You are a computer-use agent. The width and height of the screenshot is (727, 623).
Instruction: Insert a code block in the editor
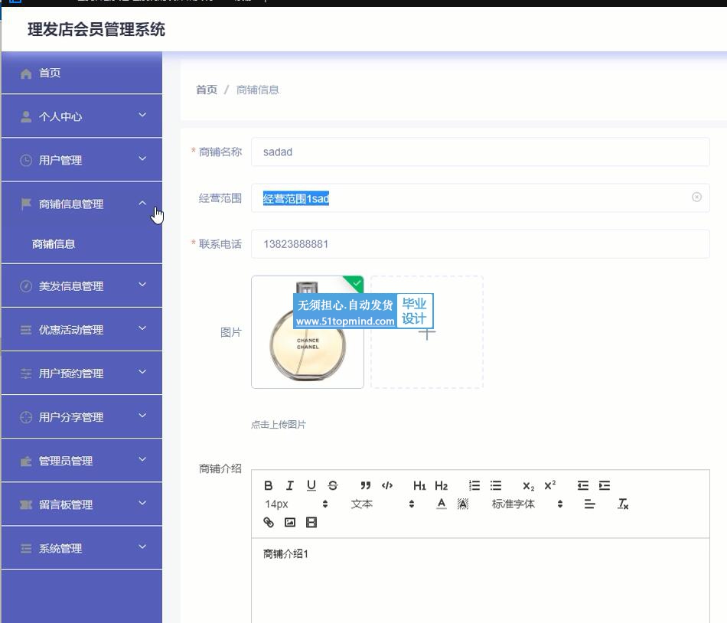[x=387, y=485]
